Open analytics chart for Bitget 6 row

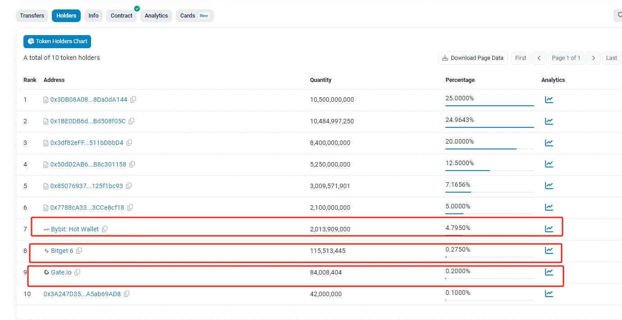(x=549, y=251)
